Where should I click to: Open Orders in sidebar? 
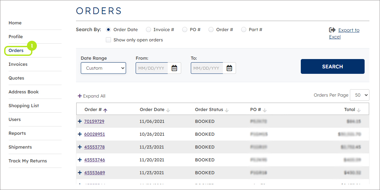(x=16, y=50)
